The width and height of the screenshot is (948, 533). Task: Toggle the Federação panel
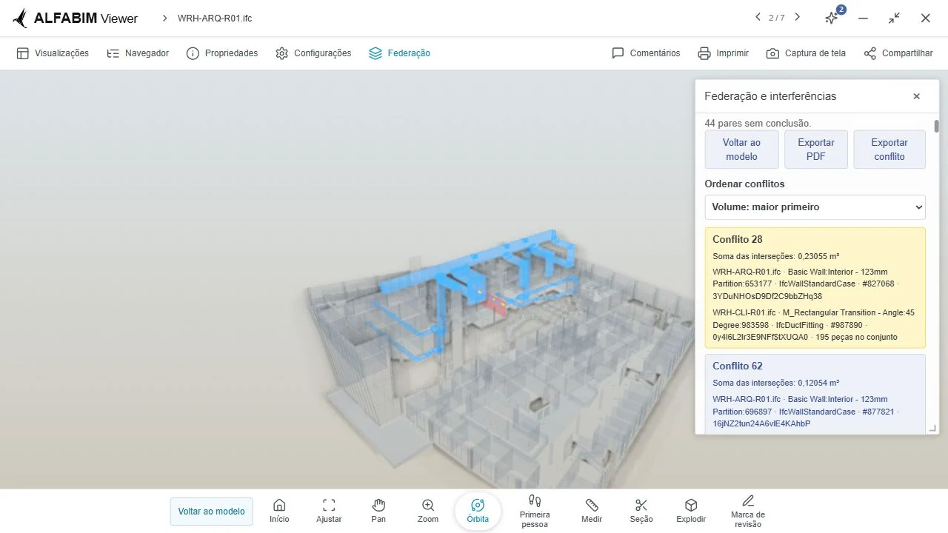399,53
